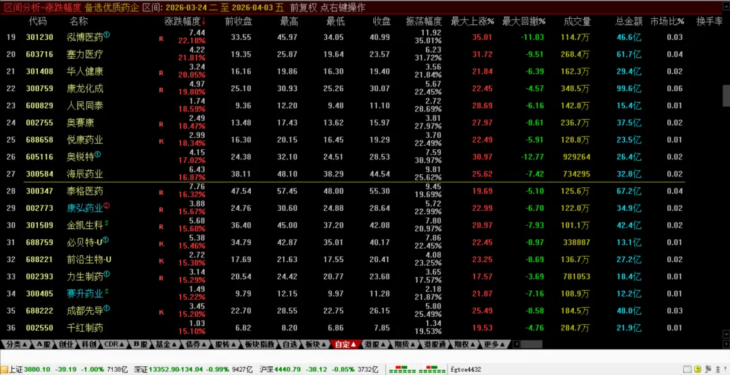The height and width of the screenshot is (375, 730).
Task: Click the green S badge beside 赛升药业
Action: (x=107, y=292)
